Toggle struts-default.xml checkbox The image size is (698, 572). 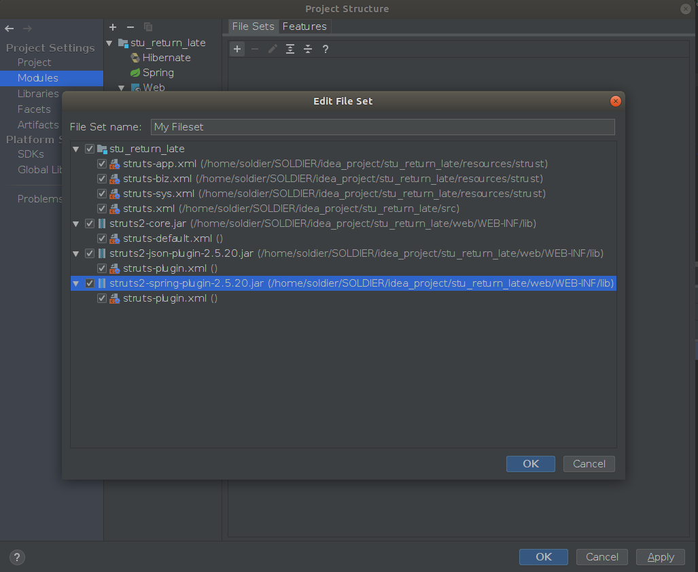click(102, 238)
